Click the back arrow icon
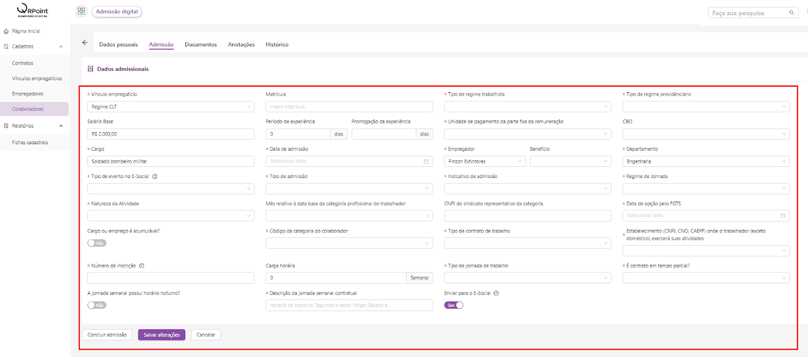Viewport: 808px width, 357px height. point(85,43)
